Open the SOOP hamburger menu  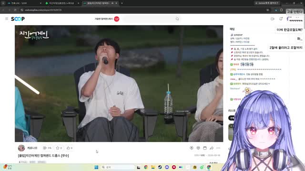tap(7, 19)
